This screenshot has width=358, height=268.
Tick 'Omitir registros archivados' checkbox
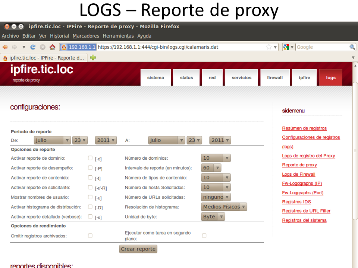point(90,236)
